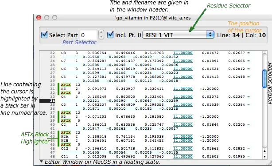Click value 0.358050 in C5 row

pyautogui.click(x=154, y=77)
